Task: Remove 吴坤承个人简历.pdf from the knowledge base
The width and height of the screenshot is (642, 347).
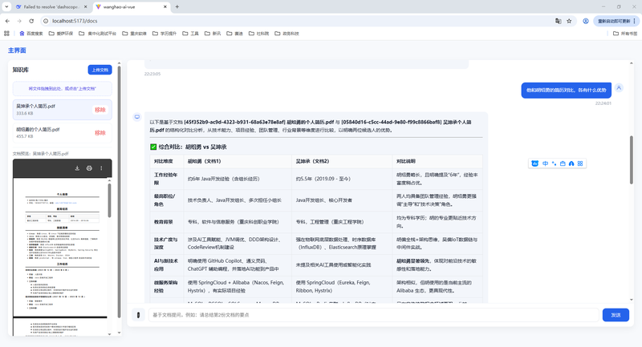Action: (x=100, y=110)
